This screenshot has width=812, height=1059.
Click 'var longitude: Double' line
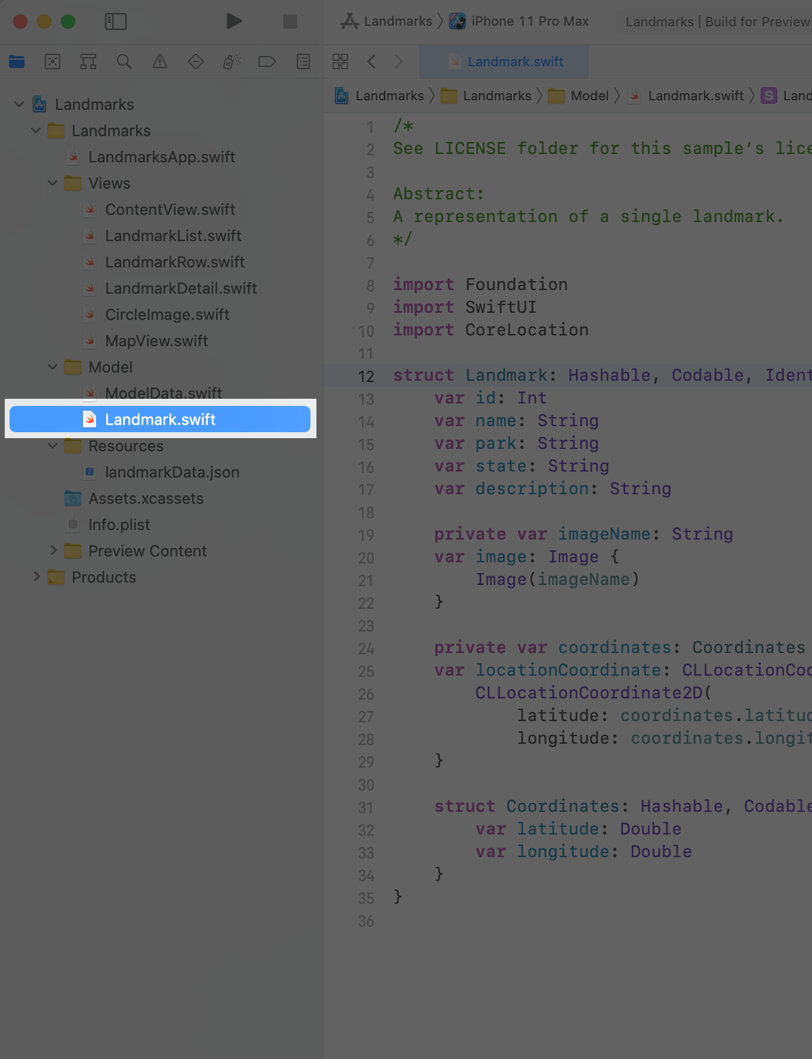[x=583, y=852]
